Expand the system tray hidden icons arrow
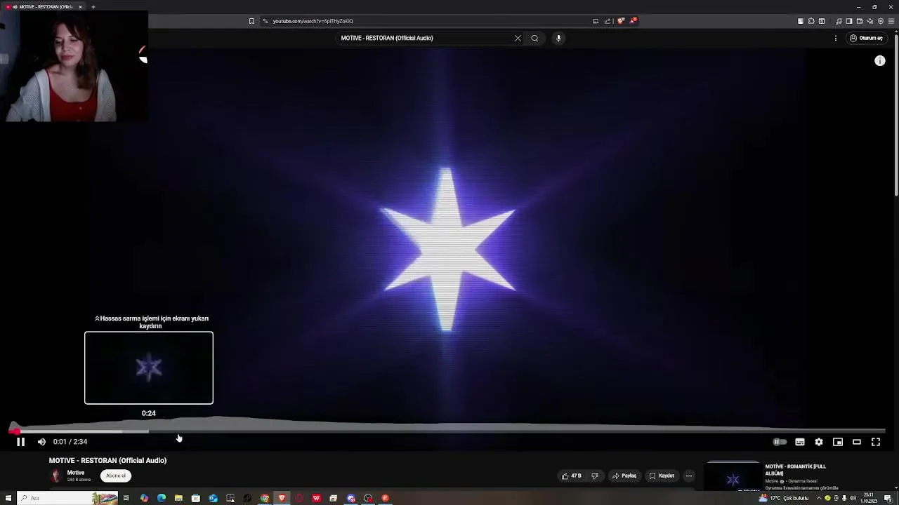 point(819,499)
